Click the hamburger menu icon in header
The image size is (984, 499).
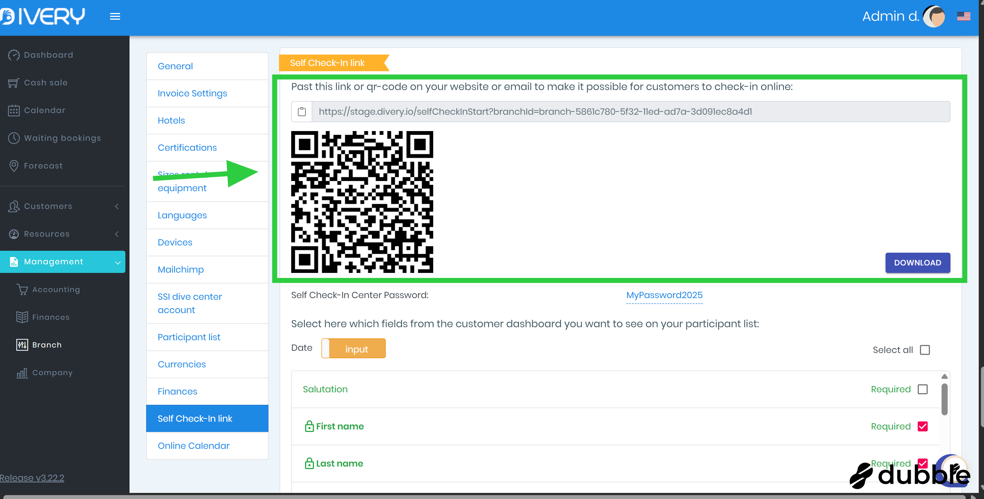(x=115, y=16)
